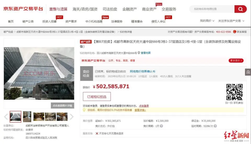The image size is (251, 144).
Task: Click the map pin icon beside 查看地图
Action: click(x=139, y=53)
